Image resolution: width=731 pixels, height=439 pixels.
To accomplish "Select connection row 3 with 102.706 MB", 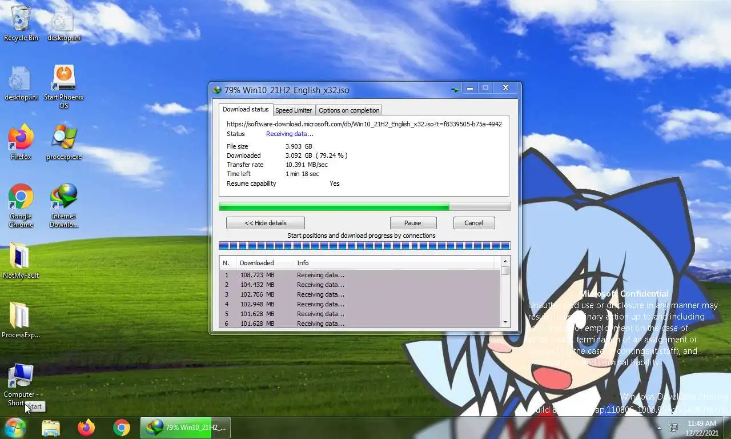I will click(x=360, y=294).
